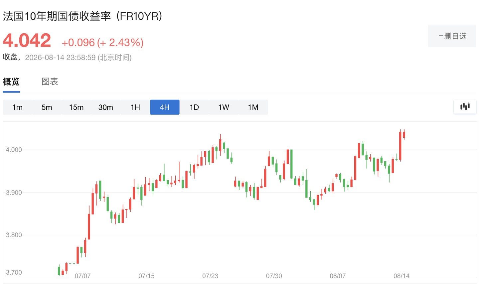Select the 5m timeframe
This screenshot has width=479, height=284.
coord(47,107)
